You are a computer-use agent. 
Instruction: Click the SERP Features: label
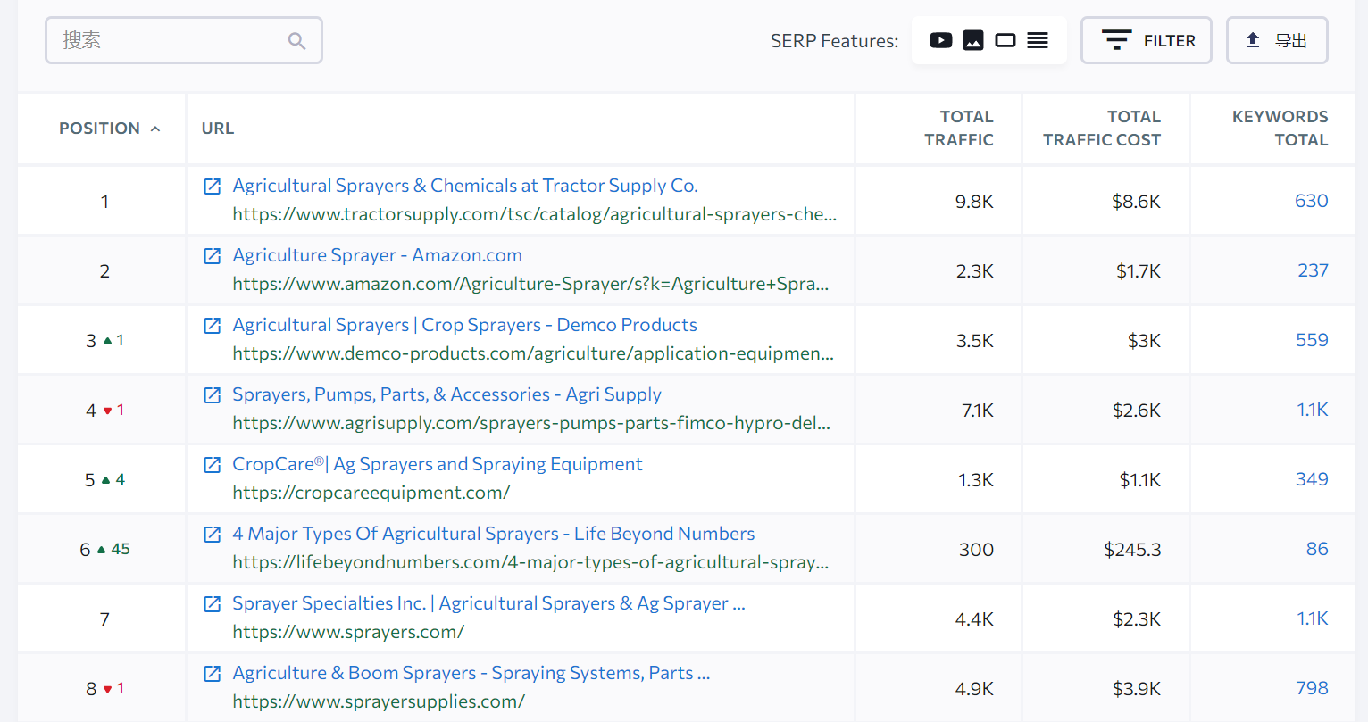[x=834, y=41]
